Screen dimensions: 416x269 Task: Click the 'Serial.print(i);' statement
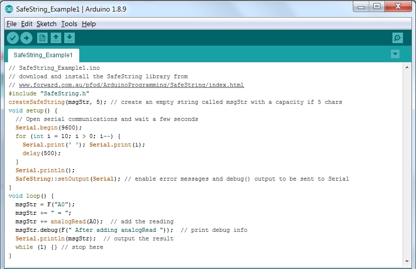click(117, 145)
